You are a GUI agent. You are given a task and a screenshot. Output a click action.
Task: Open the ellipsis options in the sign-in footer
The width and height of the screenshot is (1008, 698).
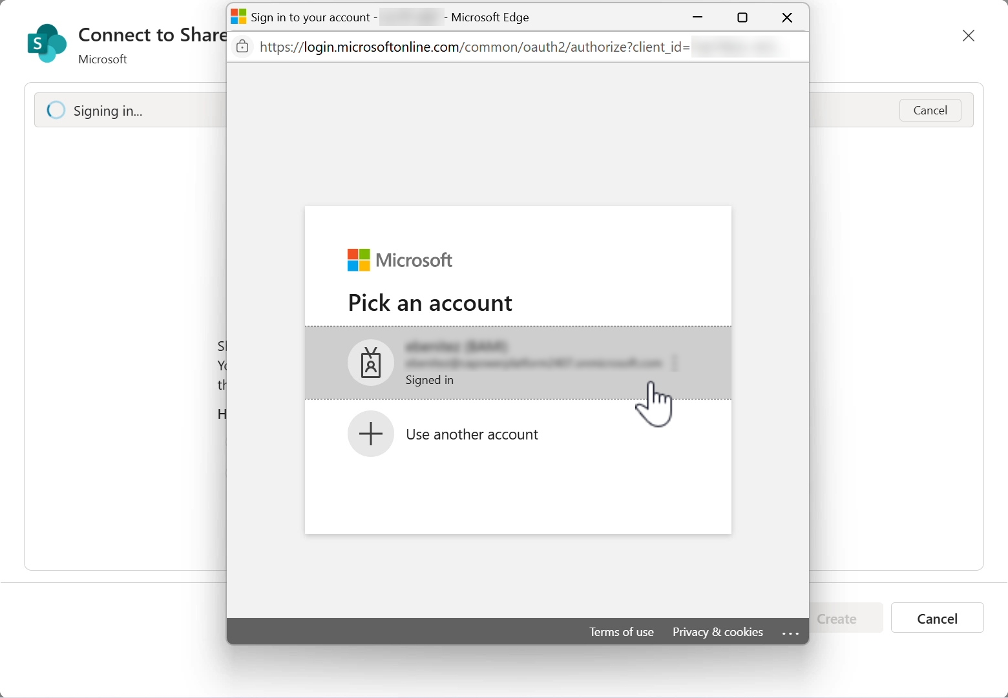point(791,631)
